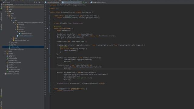The height and width of the screenshot is (109, 194).
Task: Select HomeActivity in the project tree
Action: (27, 34)
